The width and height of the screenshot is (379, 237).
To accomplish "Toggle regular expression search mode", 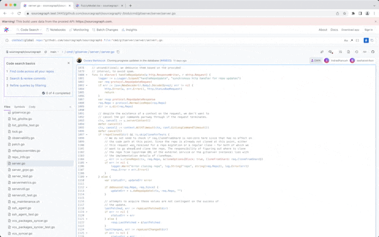I will 352,40.
